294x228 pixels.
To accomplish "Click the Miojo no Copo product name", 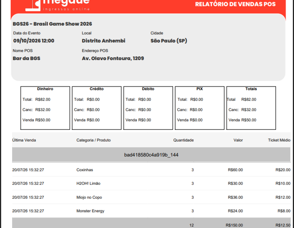I will pyautogui.click(x=89, y=197).
